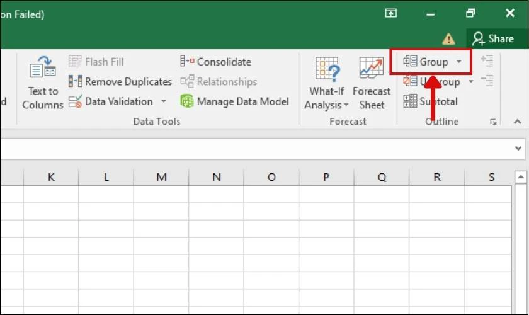Click the What-If Analysis icon
This screenshot has height=315, width=529.
tap(327, 69)
